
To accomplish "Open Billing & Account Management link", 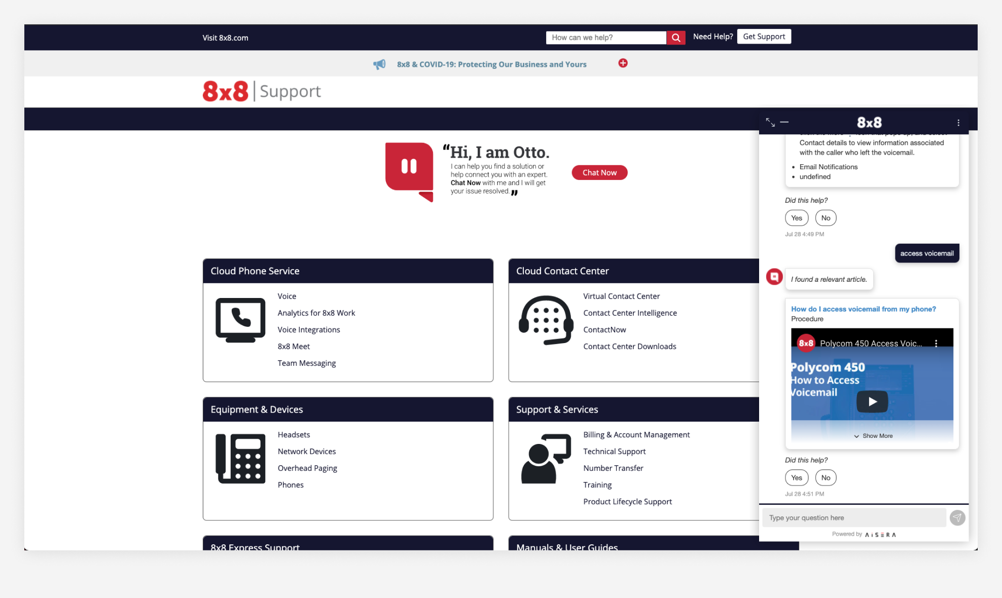I will (636, 434).
